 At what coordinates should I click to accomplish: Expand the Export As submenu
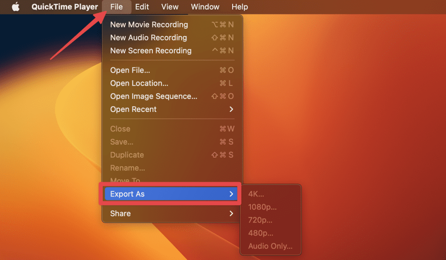(x=171, y=194)
